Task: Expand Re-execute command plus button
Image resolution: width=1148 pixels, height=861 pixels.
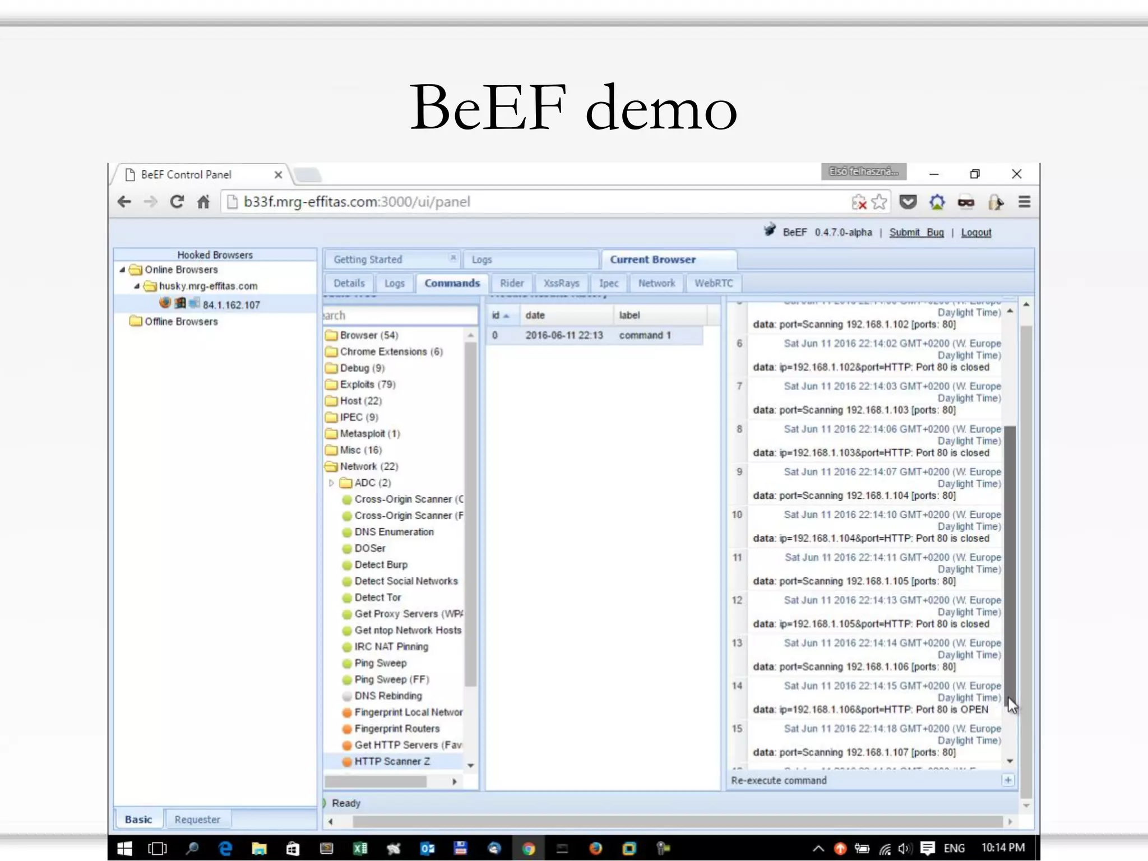Action: click(x=1008, y=780)
